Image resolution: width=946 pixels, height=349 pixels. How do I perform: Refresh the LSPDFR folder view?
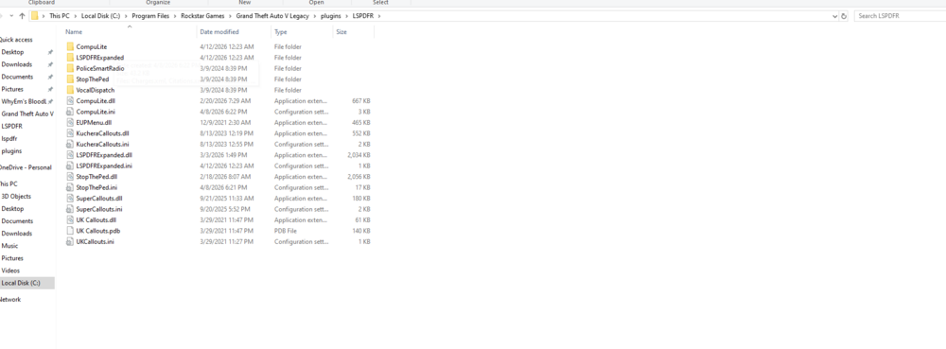844,16
